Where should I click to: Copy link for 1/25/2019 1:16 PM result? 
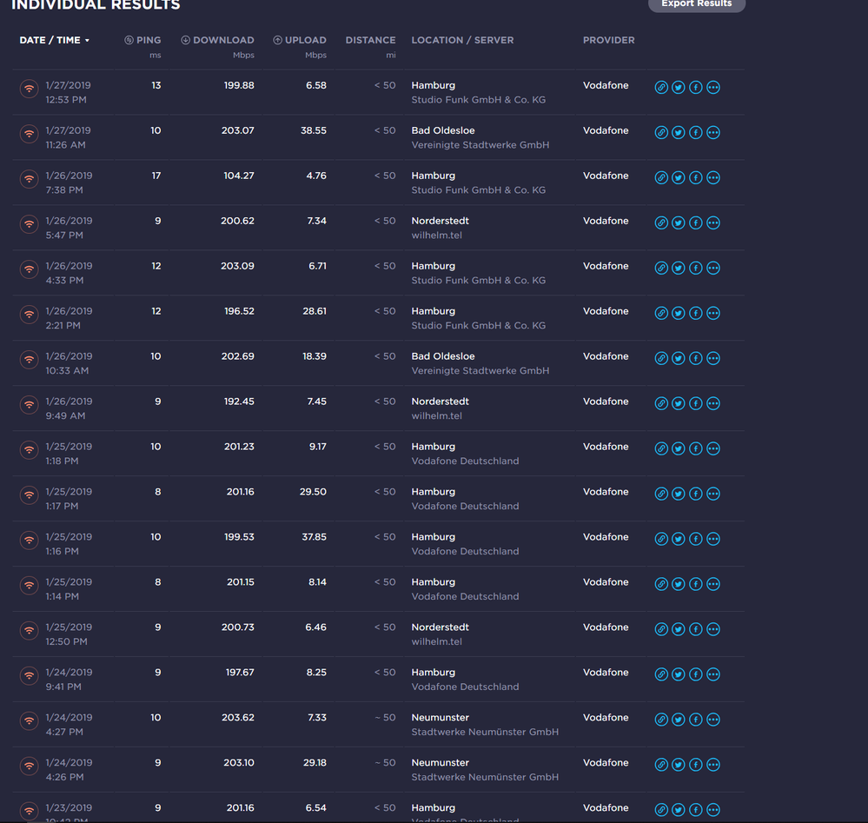click(661, 539)
